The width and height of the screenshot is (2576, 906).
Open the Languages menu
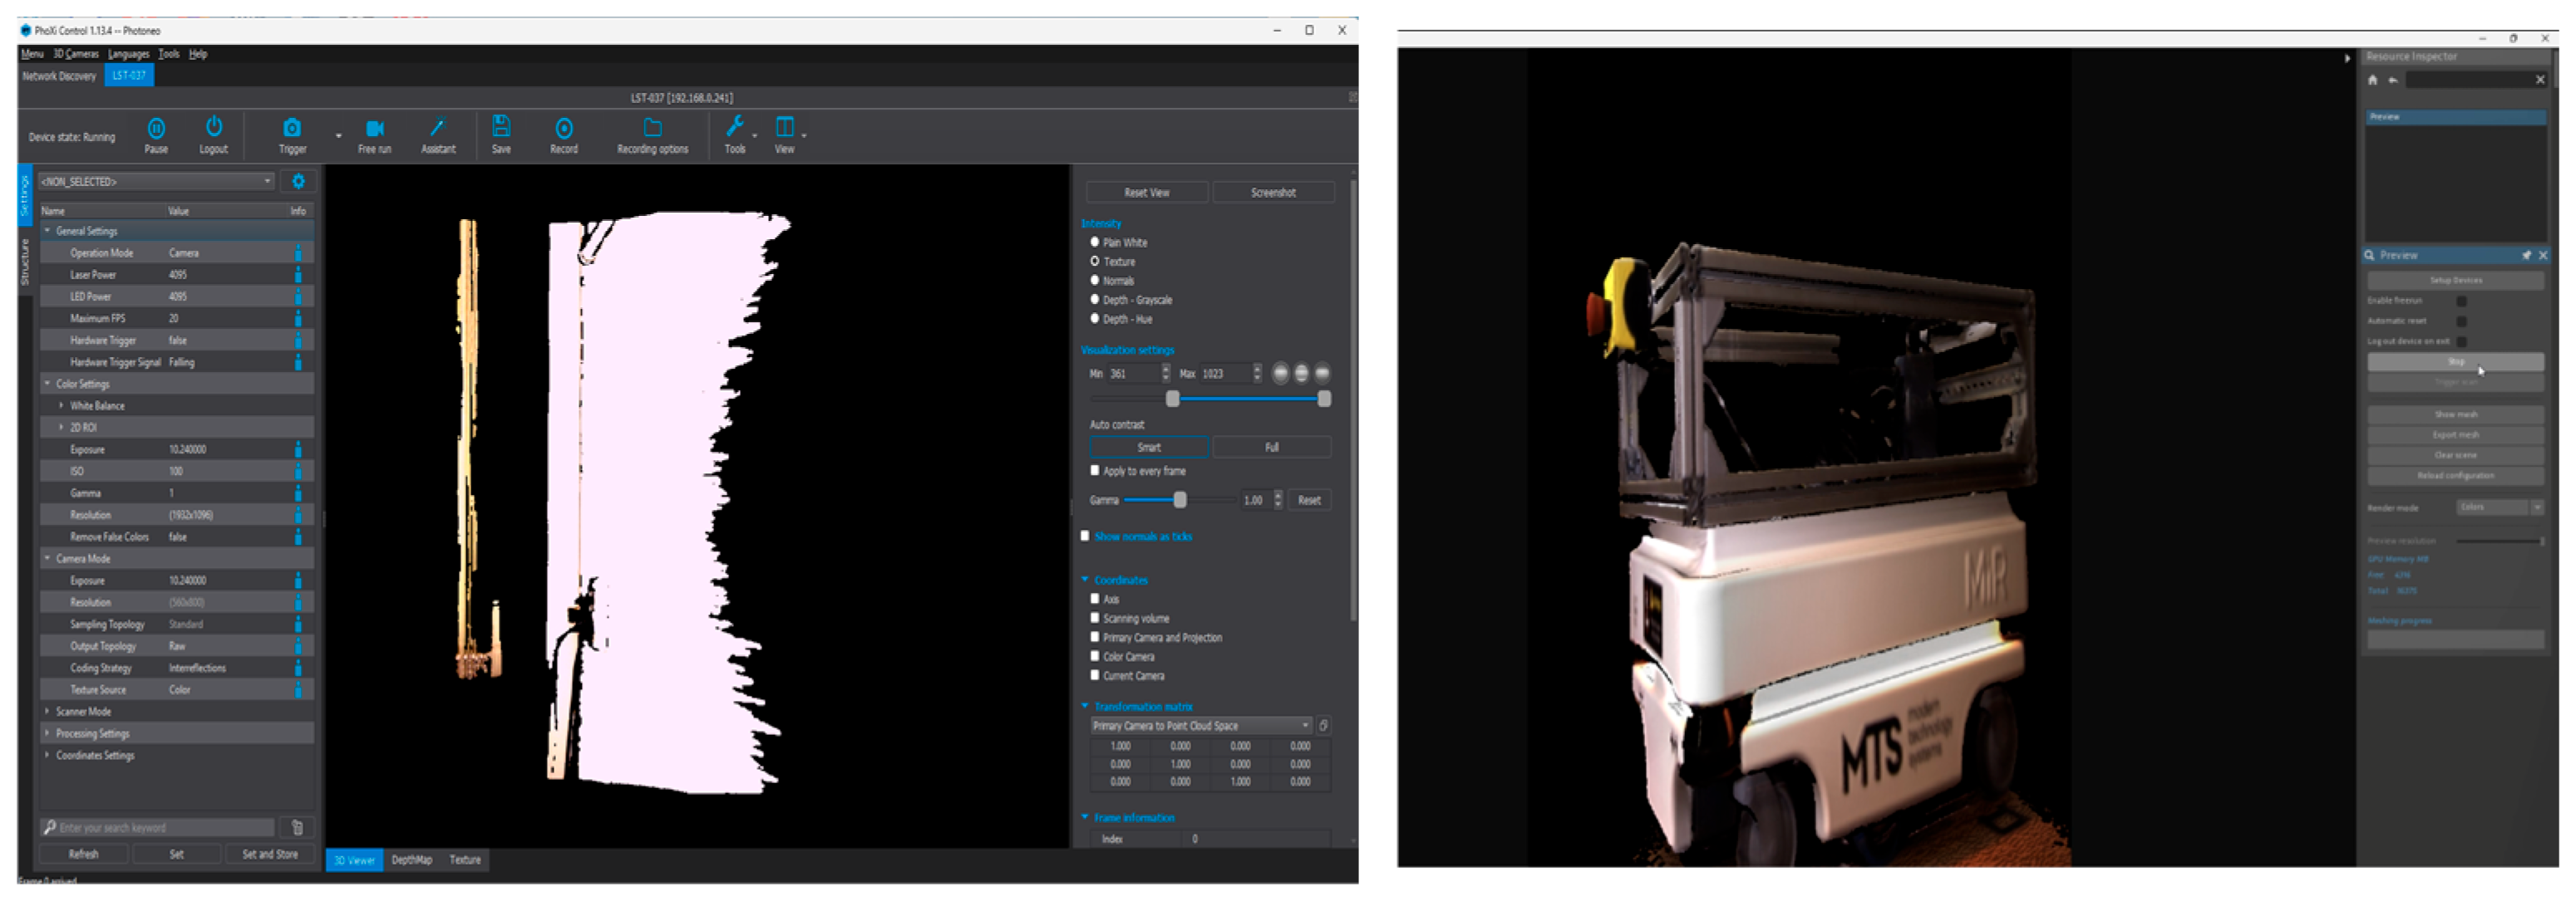pos(128,54)
